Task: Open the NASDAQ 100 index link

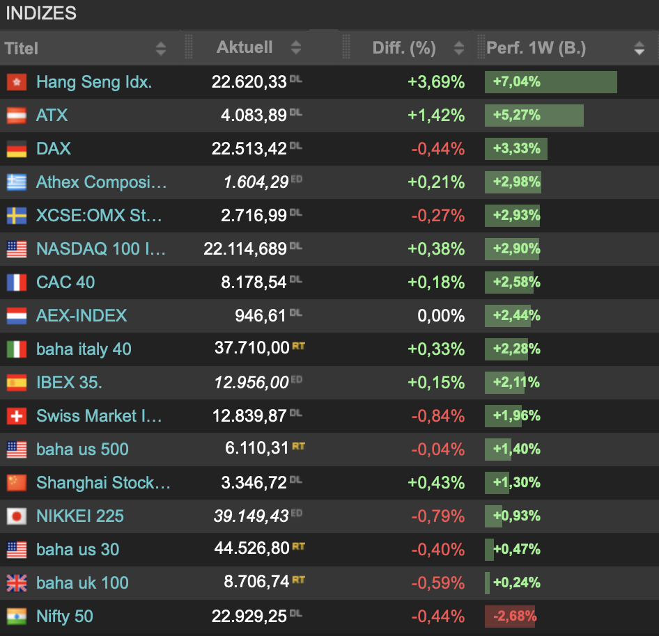Action: [x=101, y=249]
